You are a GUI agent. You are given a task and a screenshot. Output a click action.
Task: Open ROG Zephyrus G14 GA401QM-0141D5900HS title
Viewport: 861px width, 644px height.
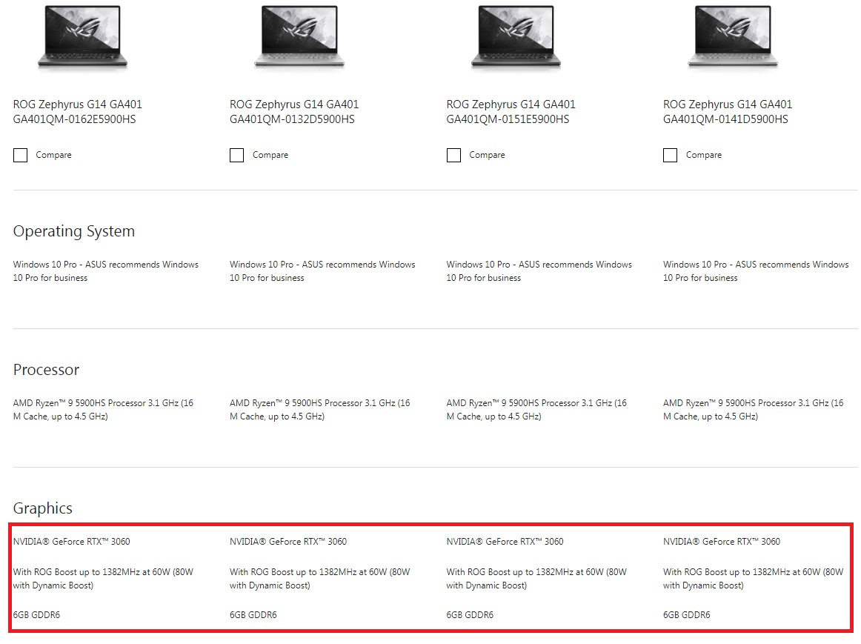[x=728, y=111]
